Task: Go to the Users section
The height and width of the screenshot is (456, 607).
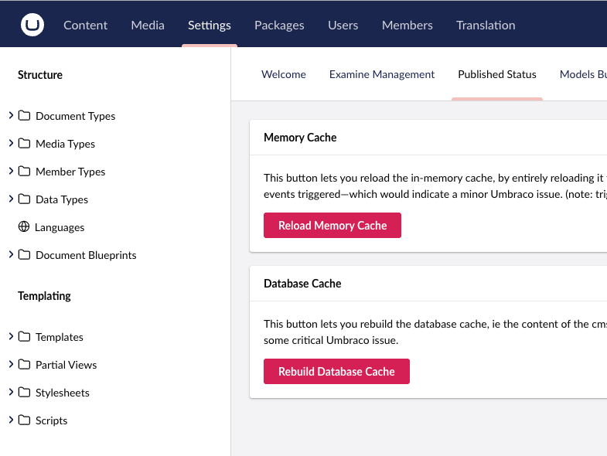Action: coord(343,25)
